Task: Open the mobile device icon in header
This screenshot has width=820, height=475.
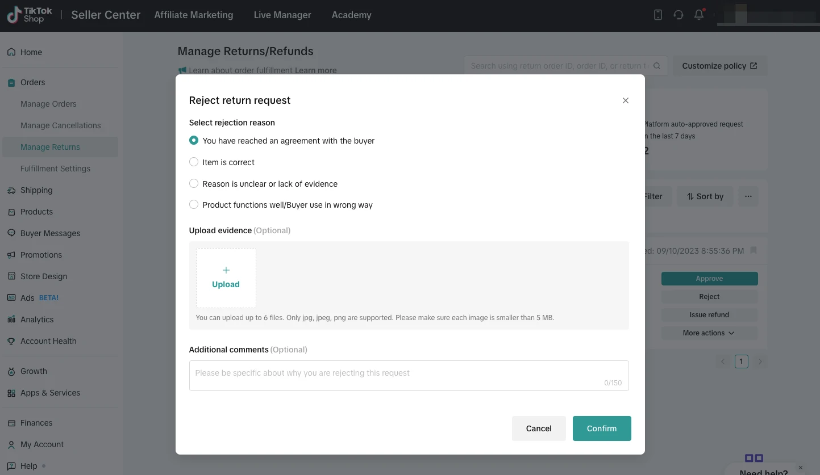Action: click(x=658, y=15)
